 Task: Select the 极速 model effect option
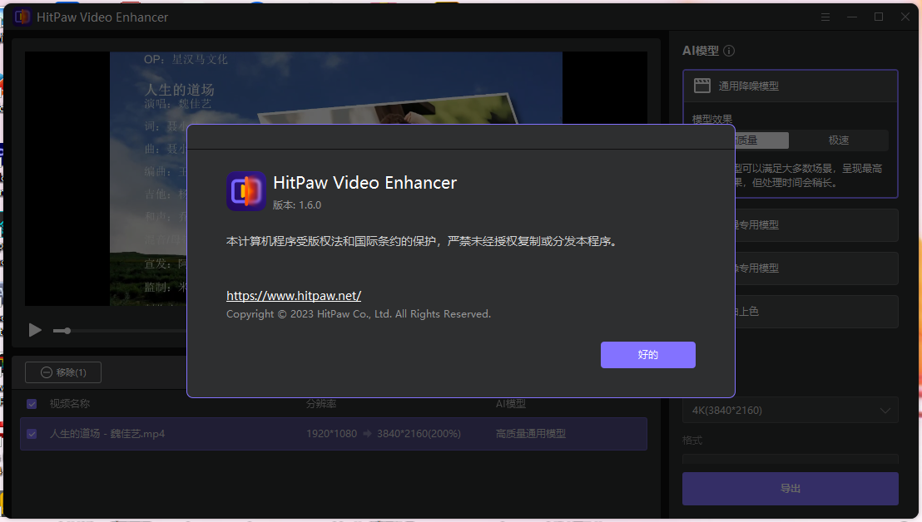(x=839, y=140)
